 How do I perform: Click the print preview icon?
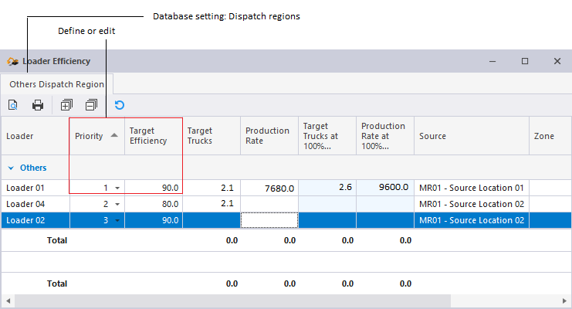(13, 105)
